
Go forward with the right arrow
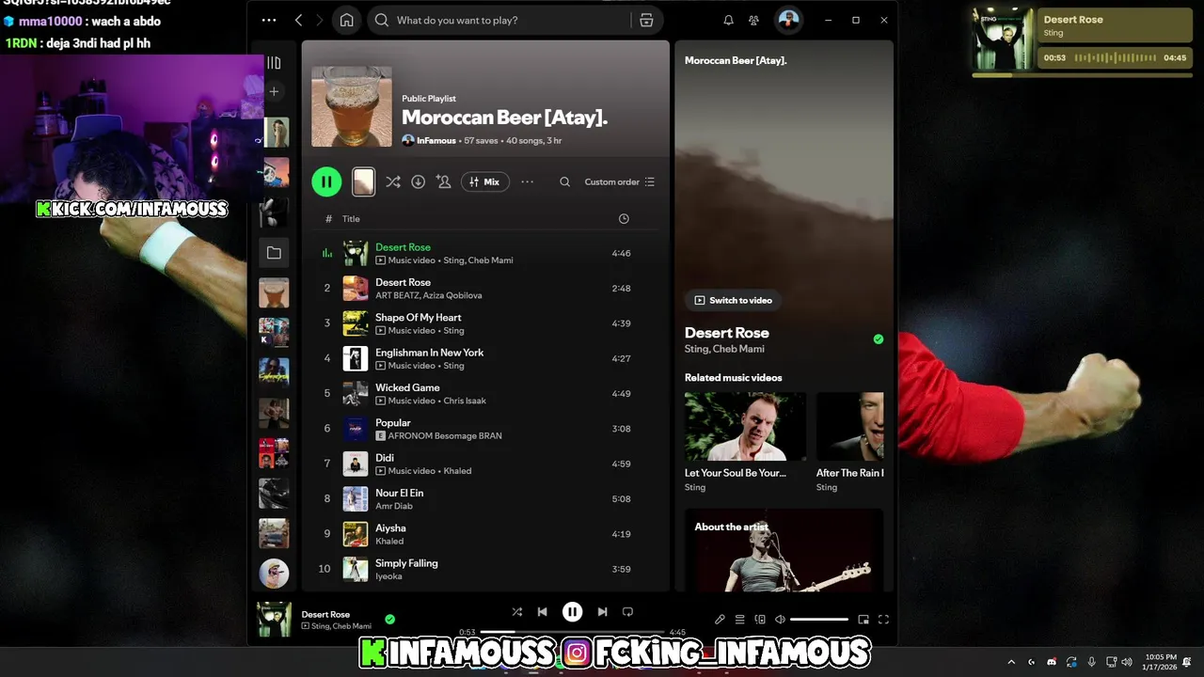coord(320,20)
